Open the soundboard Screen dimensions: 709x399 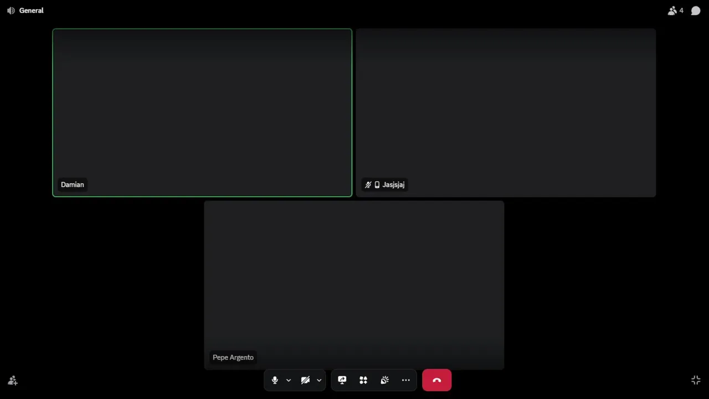tap(385, 380)
